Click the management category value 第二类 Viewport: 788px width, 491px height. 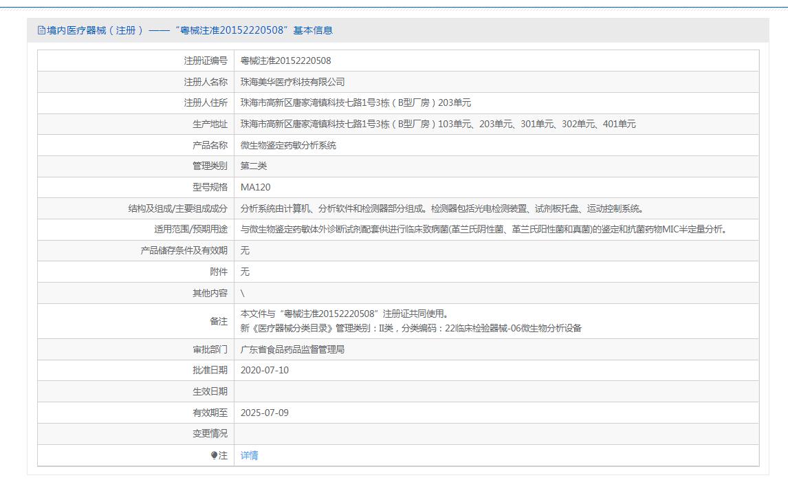coord(253,166)
